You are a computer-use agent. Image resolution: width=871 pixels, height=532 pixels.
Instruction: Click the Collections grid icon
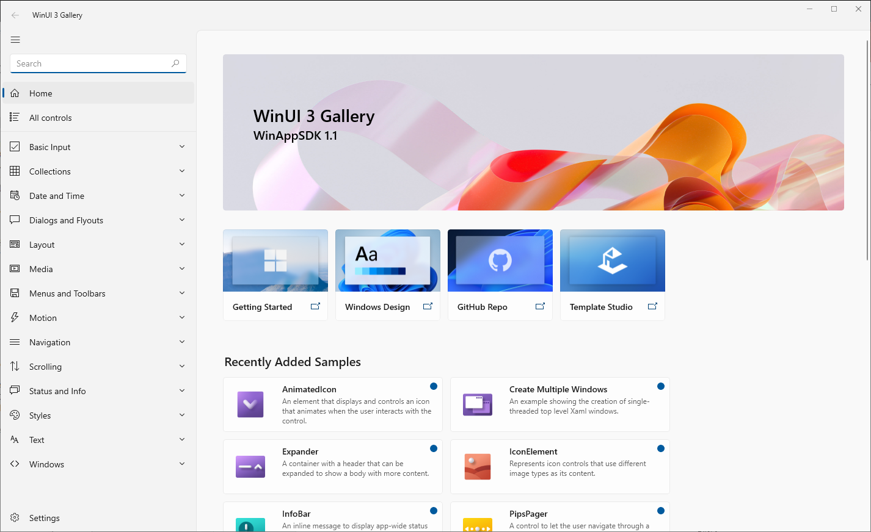coord(15,171)
